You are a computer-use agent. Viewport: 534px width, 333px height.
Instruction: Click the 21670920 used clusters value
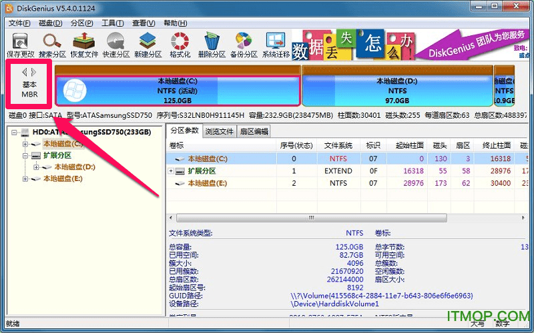[x=347, y=271]
